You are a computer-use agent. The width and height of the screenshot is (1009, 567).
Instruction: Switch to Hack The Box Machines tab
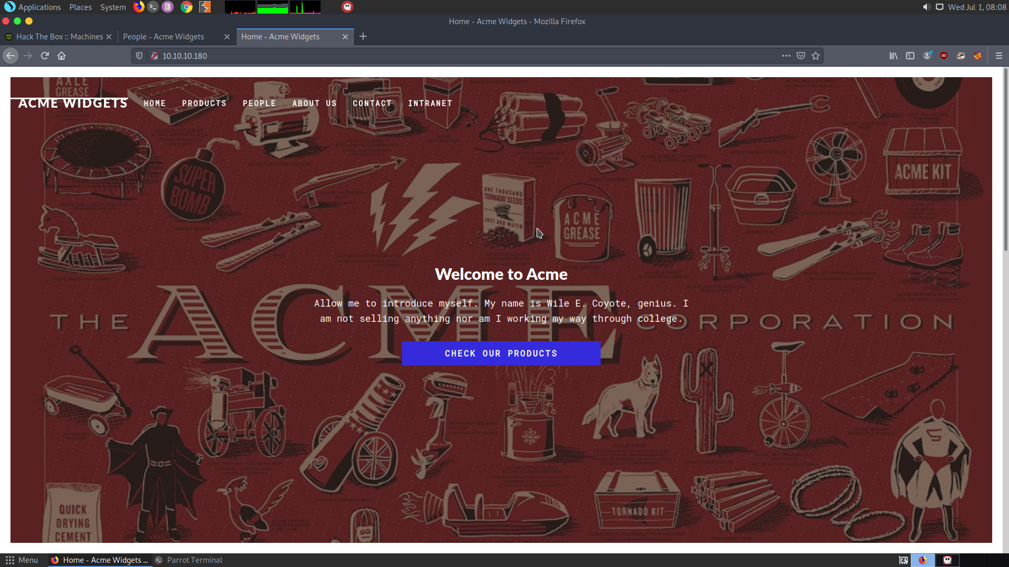pyautogui.click(x=59, y=37)
